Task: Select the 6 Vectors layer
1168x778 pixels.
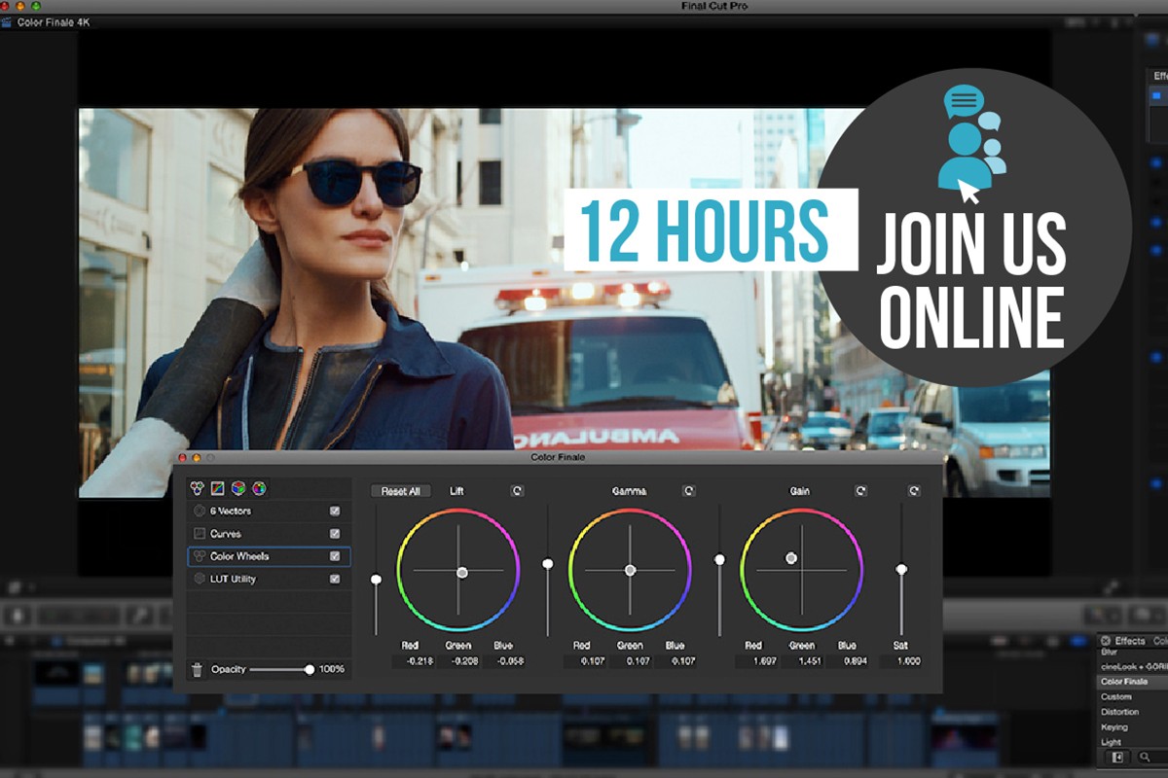Action: (x=268, y=511)
